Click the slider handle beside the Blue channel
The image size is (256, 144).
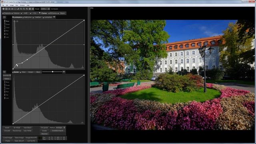52,72
